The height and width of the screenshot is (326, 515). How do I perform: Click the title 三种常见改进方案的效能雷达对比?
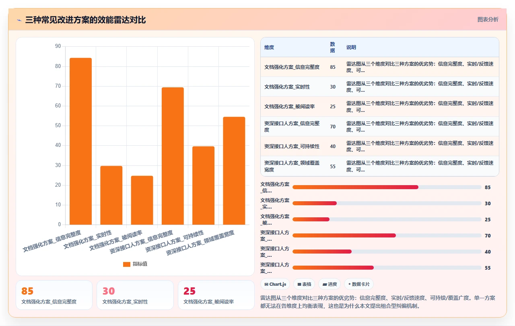(85, 20)
